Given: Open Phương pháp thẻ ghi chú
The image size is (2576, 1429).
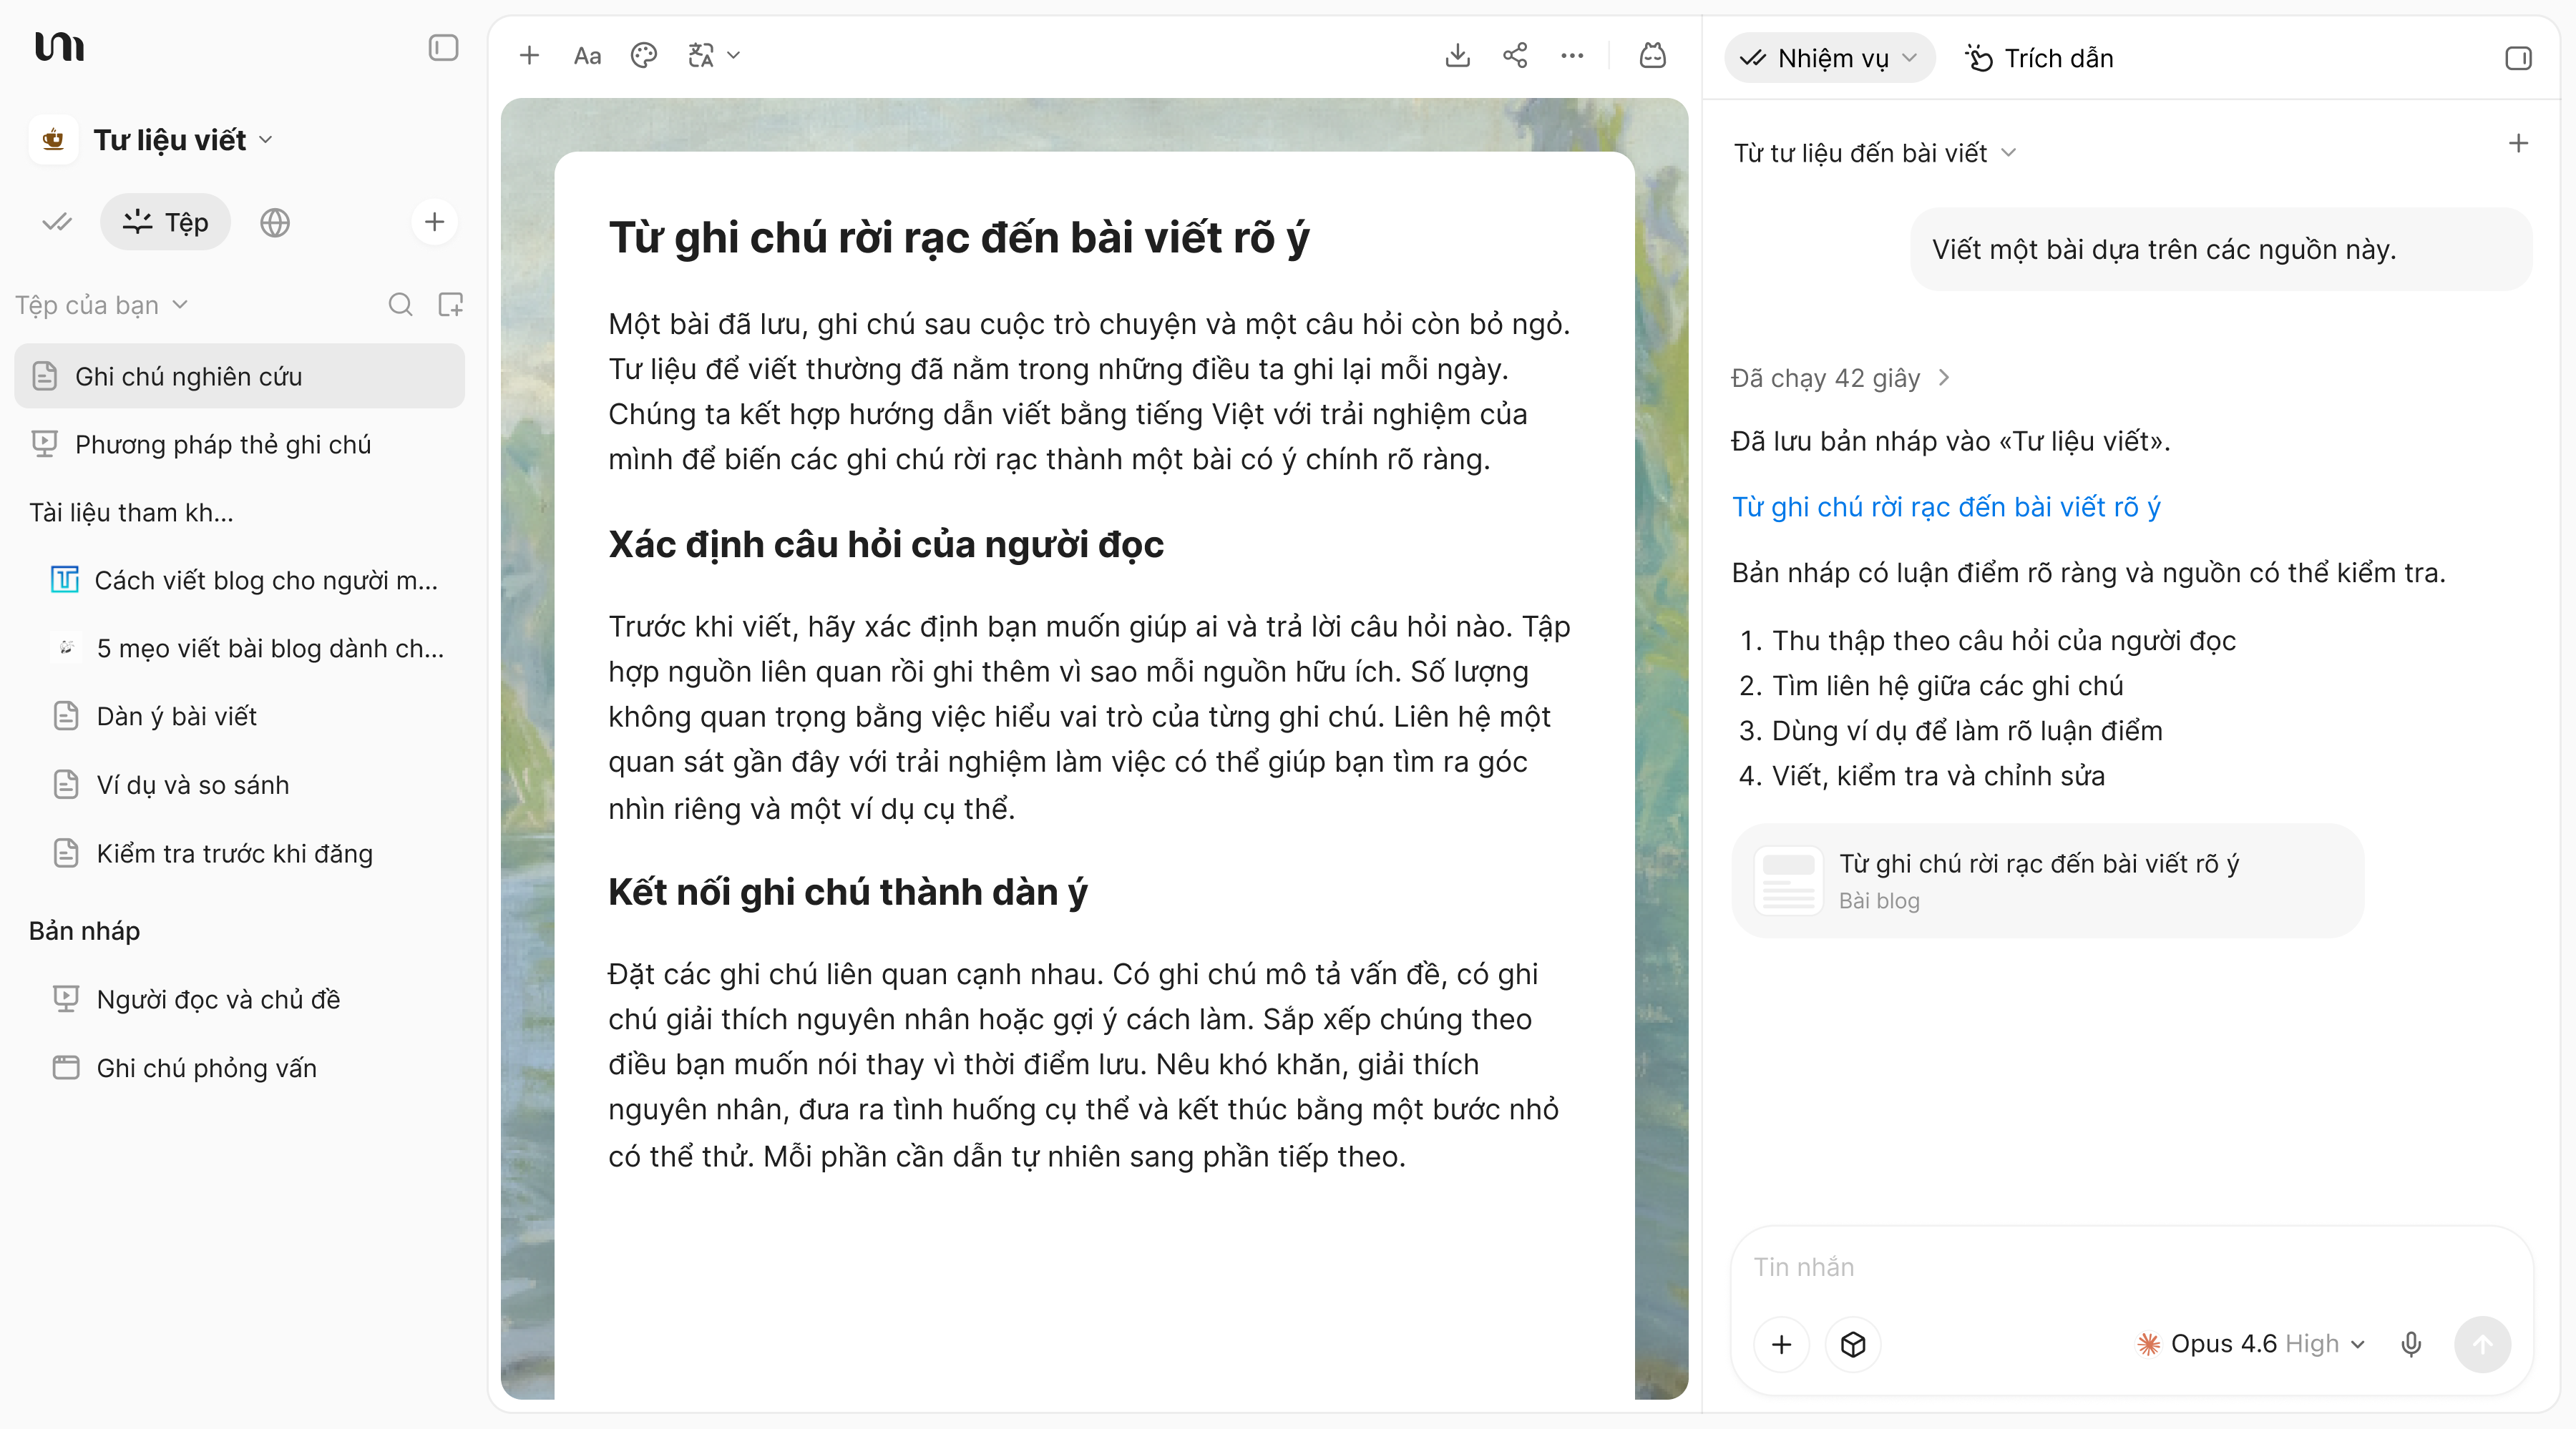Looking at the screenshot, I should coord(240,443).
